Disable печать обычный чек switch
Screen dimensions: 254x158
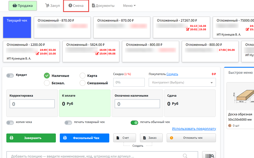134,123
